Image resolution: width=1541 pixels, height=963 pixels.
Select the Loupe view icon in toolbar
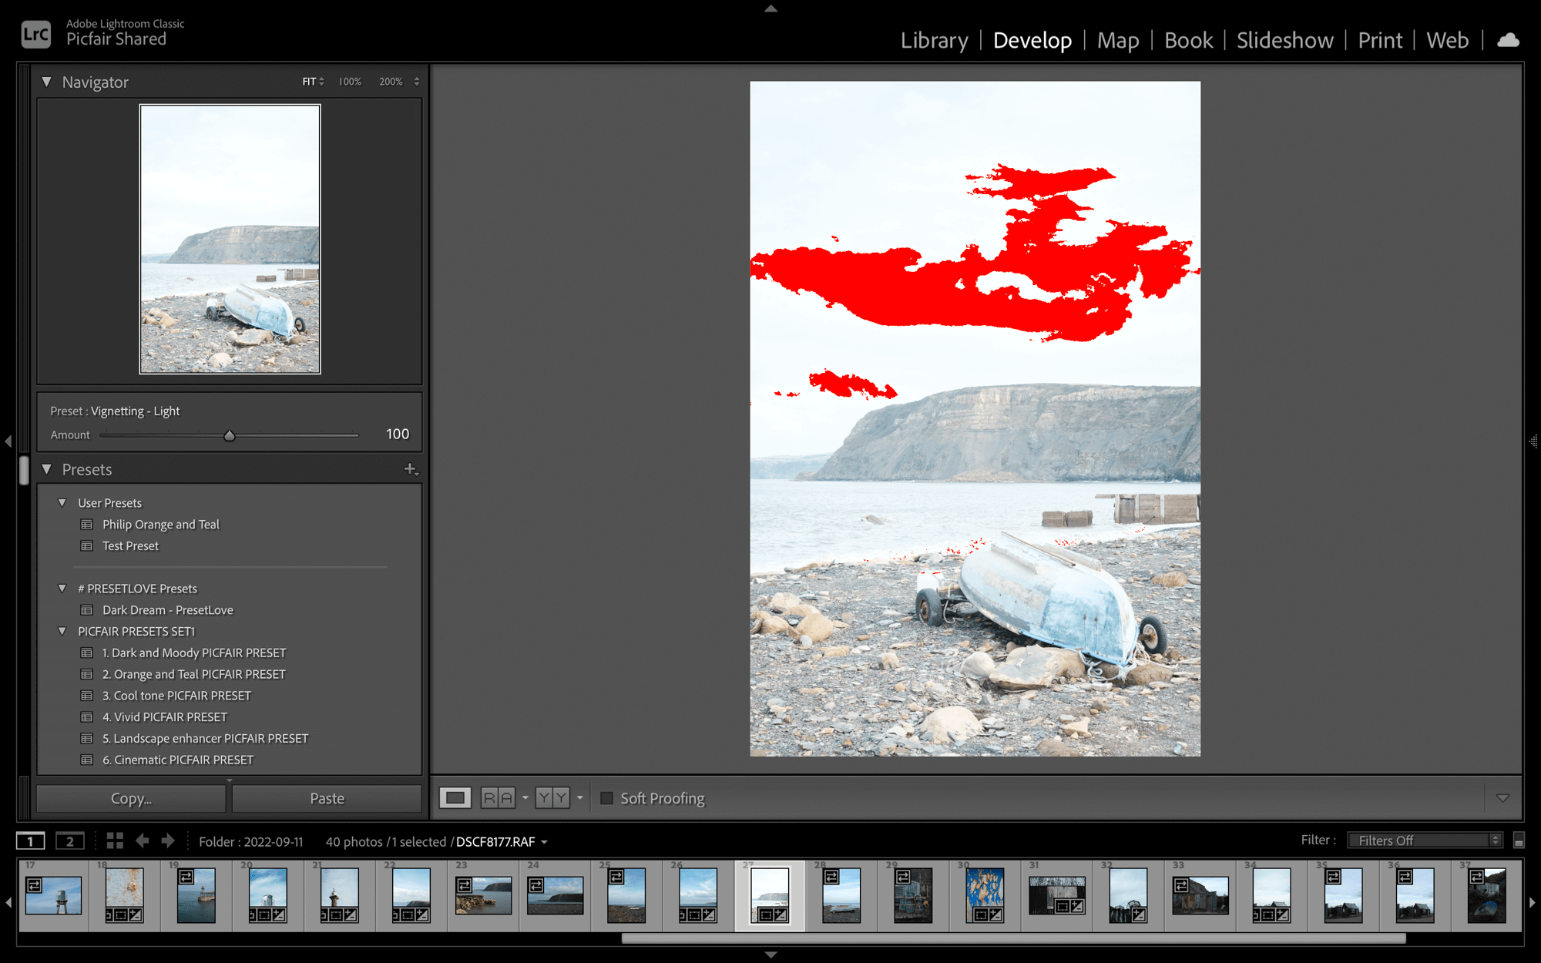455,798
